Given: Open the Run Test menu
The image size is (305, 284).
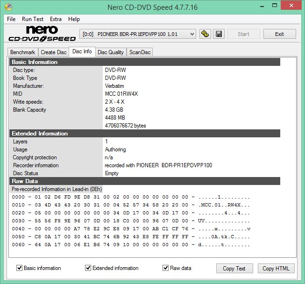Looking at the screenshot, I should (33, 19).
